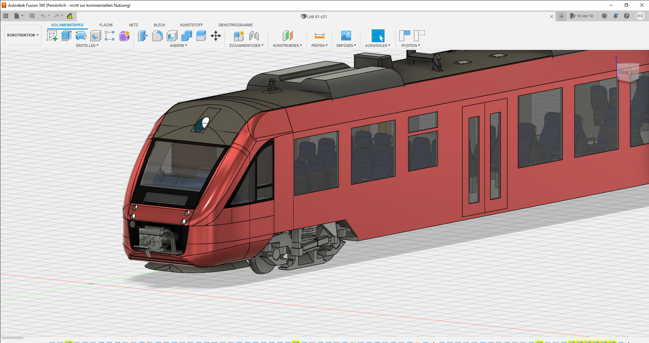The height and width of the screenshot is (343, 649).
Task: Open the Help question mark menu
Action: click(x=627, y=16)
